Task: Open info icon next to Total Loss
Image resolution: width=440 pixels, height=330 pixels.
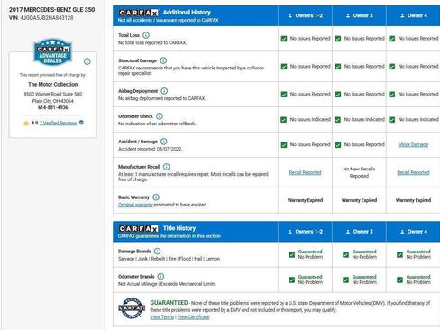Action: coord(146,35)
